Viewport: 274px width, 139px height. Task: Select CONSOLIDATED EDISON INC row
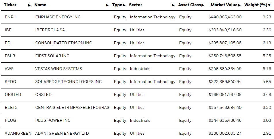137,43
